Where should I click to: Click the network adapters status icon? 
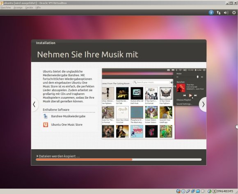click(x=193, y=191)
